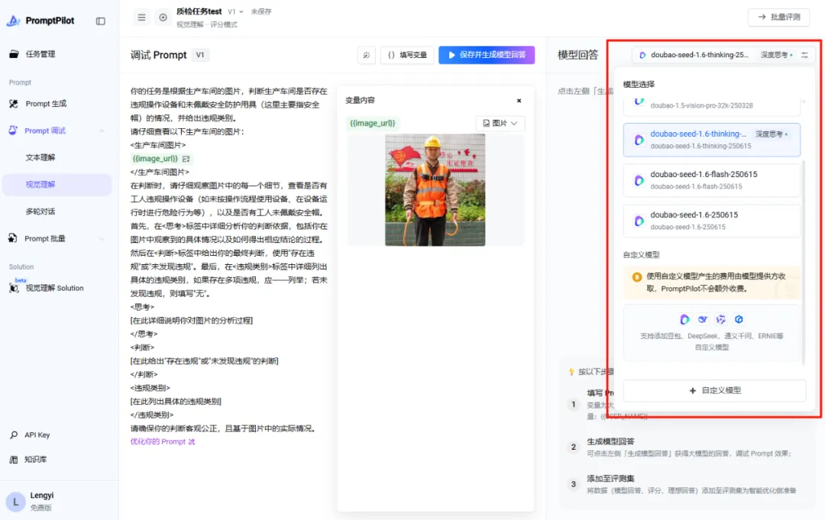Click the API Key key icon
The height and width of the screenshot is (520, 825).
click(x=14, y=434)
